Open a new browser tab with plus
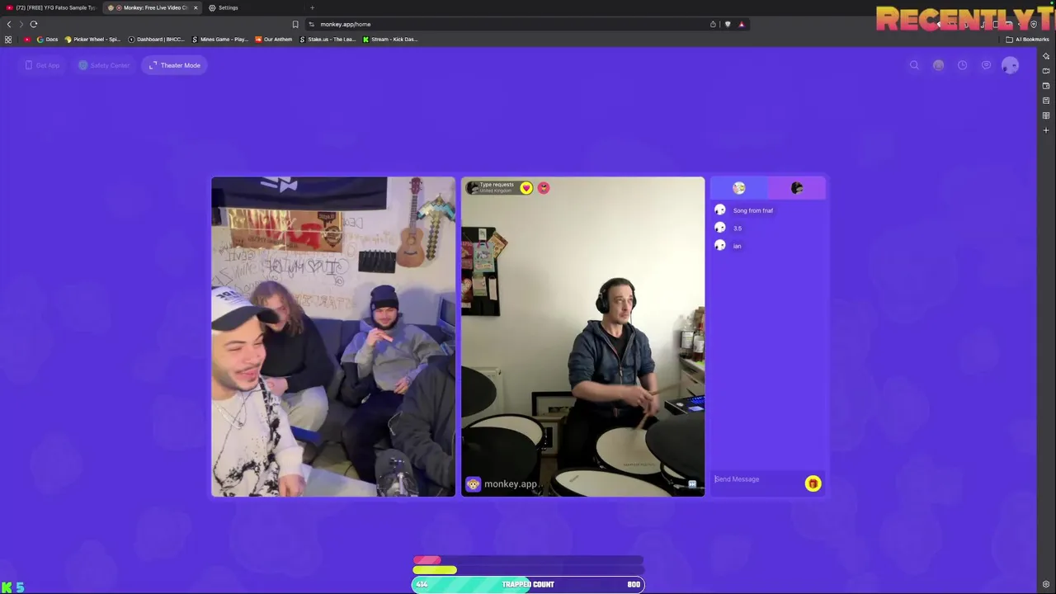Viewport: 1056px width, 594px height. (x=312, y=7)
